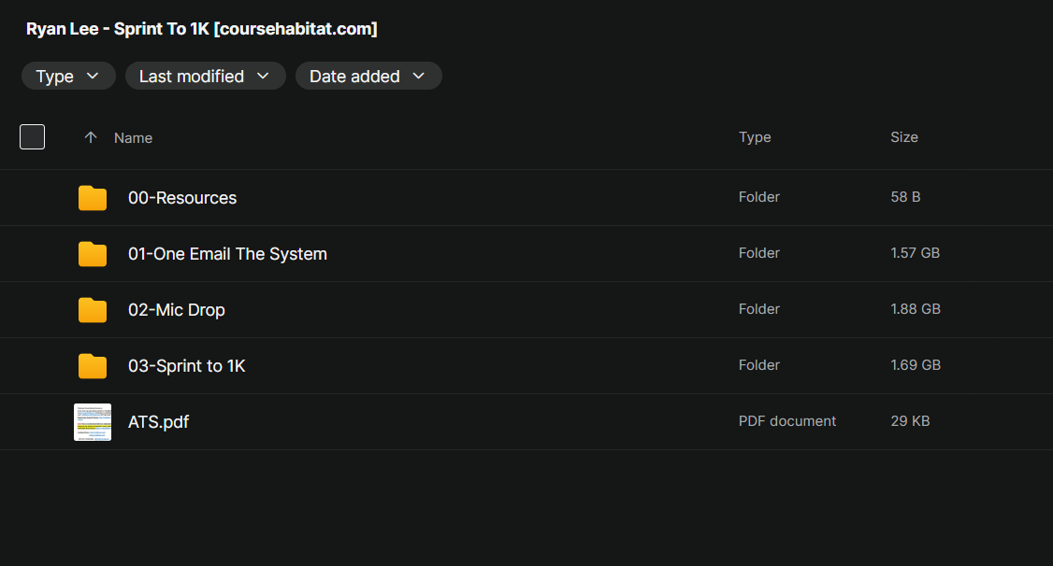Click the 02-Mic Drop folder icon
Screen dimensions: 1053x566
click(x=93, y=310)
